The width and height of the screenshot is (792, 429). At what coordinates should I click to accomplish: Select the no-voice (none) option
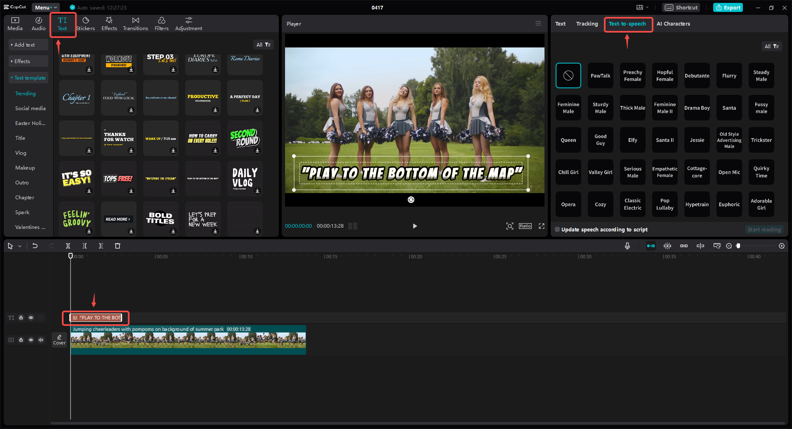click(x=568, y=75)
